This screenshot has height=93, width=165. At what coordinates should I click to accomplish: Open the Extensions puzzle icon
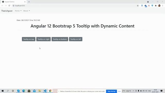click(156, 6)
